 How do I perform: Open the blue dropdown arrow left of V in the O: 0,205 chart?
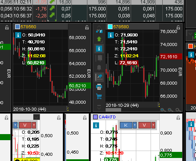15,125
